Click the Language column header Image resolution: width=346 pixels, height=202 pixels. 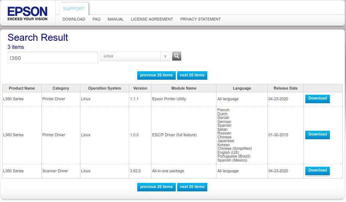(242, 88)
